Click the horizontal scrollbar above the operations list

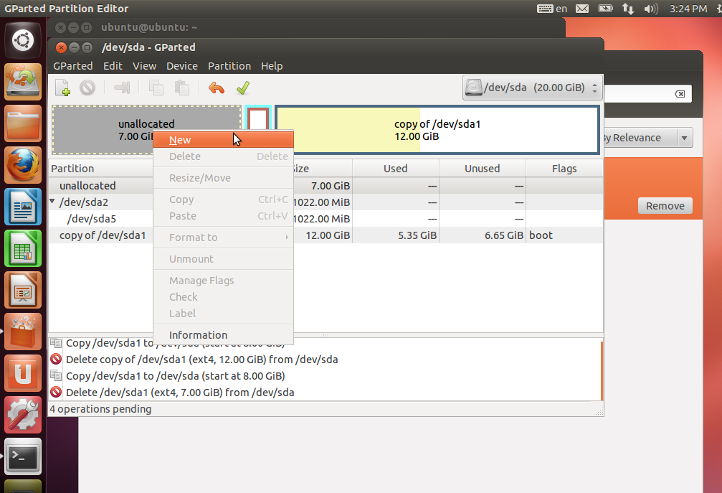(326, 332)
